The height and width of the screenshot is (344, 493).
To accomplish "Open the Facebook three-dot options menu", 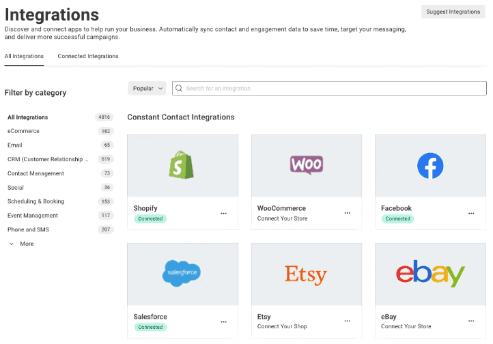I will point(471,214).
